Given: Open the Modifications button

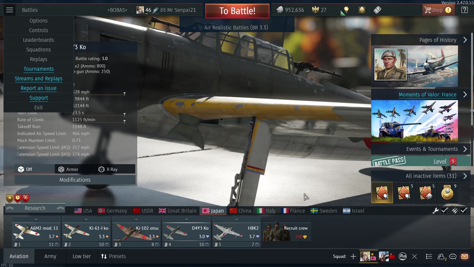Looking at the screenshot, I should tap(75, 180).
